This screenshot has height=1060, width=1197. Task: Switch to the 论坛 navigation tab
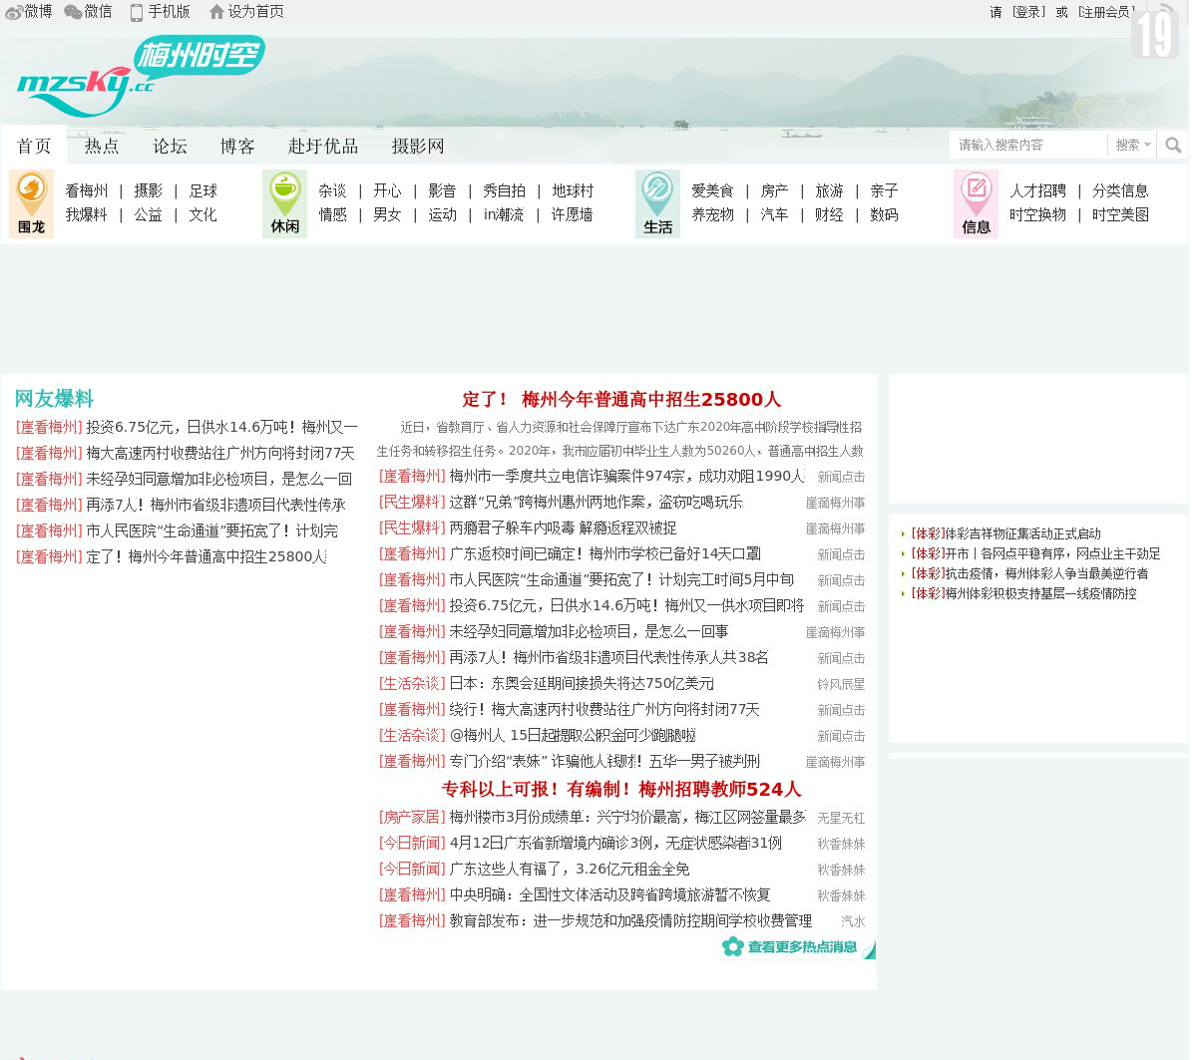coord(170,147)
